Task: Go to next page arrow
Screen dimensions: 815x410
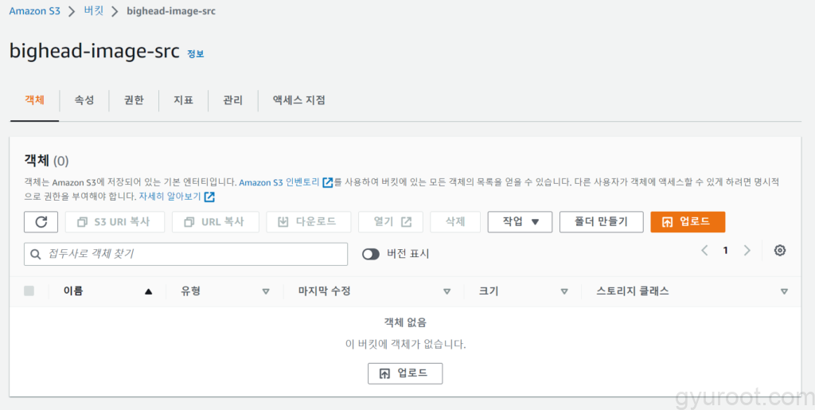Action: pyautogui.click(x=747, y=251)
